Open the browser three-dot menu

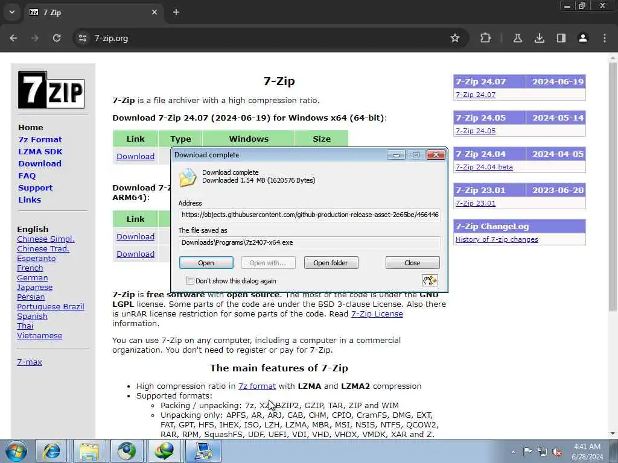click(x=605, y=38)
